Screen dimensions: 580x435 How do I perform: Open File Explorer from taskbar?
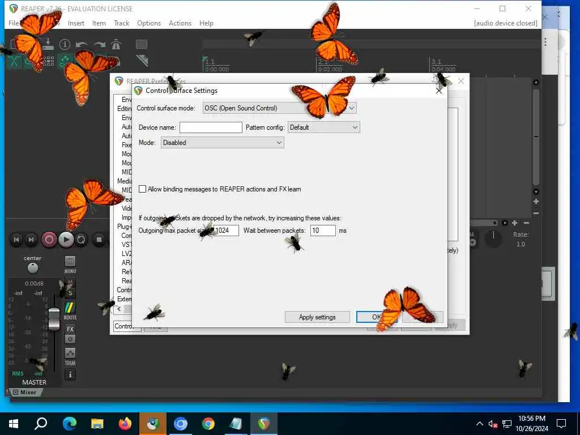point(97,424)
